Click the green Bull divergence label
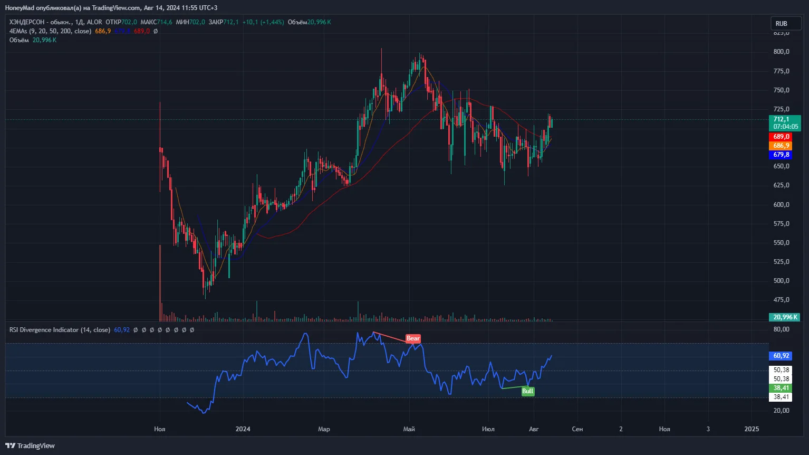 click(527, 391)
